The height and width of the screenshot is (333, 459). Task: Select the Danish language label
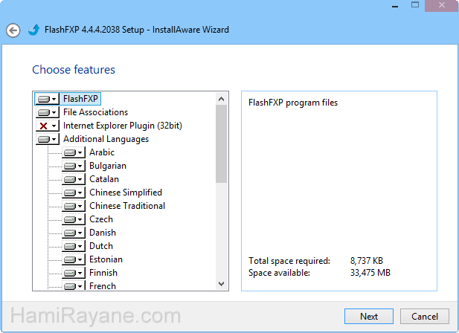click(103, 233)
